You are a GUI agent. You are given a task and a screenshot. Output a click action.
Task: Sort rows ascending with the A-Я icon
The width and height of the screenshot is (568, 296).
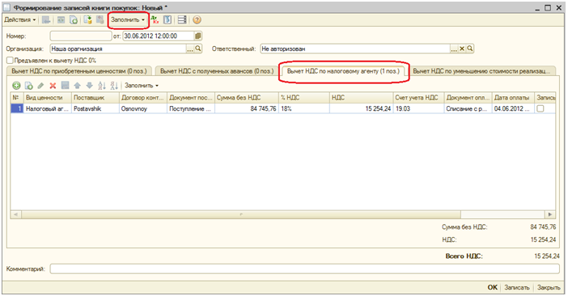[102, 86]
